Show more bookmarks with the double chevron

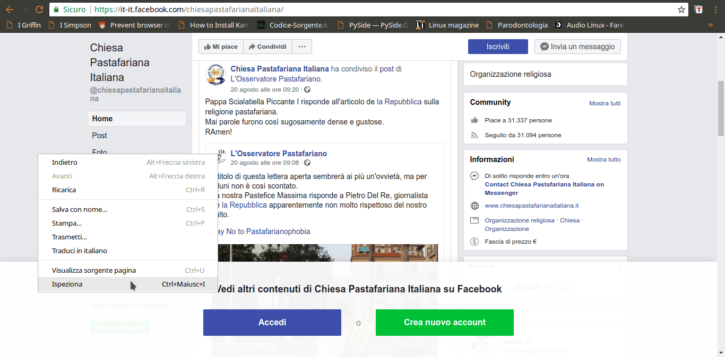711,25
